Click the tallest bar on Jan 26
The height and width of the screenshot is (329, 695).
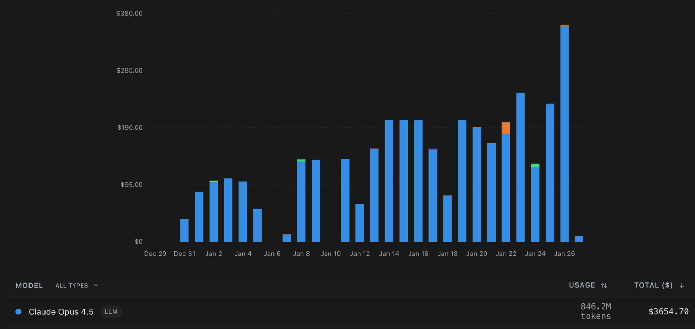[564, 134]
